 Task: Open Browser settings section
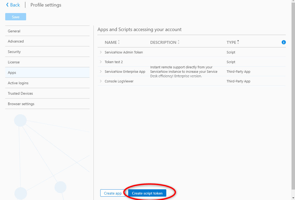pyautogui.click(x=48, y=104)
